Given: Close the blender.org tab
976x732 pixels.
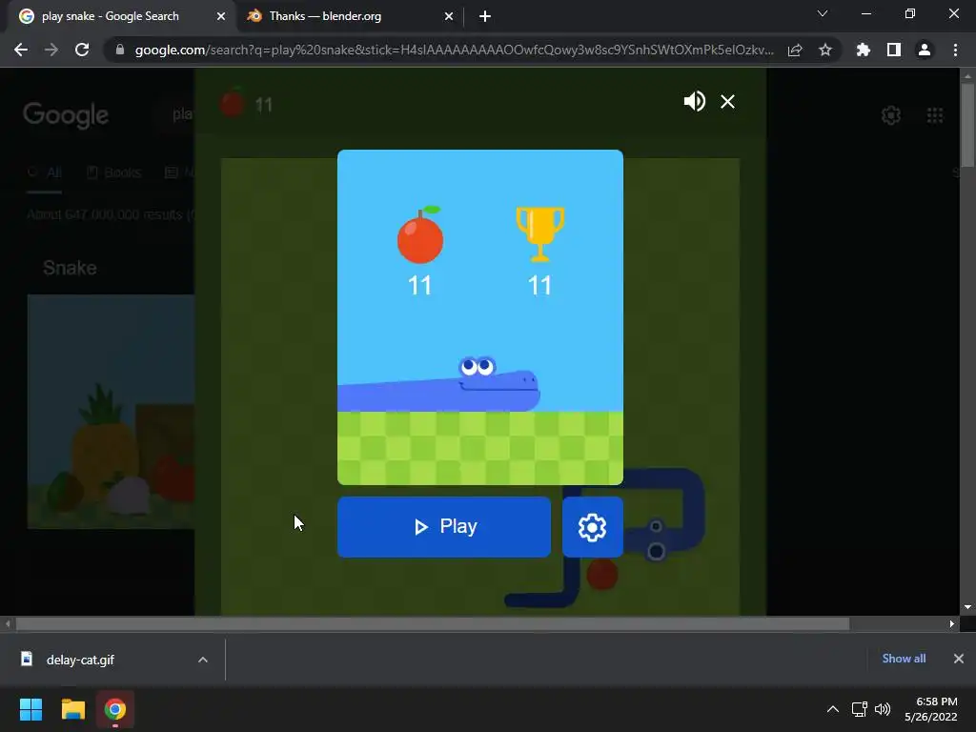Looking at the screenshot, I should (x=448, y=16).
